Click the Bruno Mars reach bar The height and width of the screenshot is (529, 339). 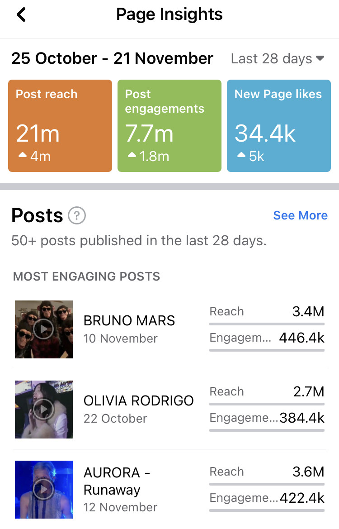pos(267,324)
